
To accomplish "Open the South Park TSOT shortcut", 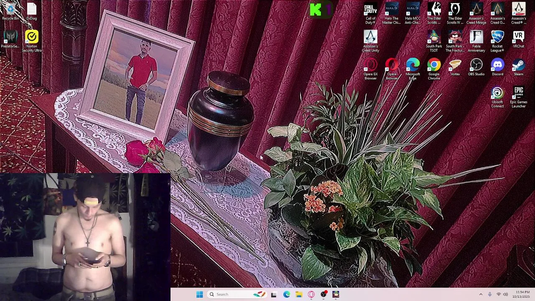I will [434, 41].
